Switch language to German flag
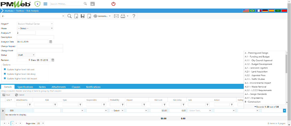 pyautogui.click(x=265, y=11)
